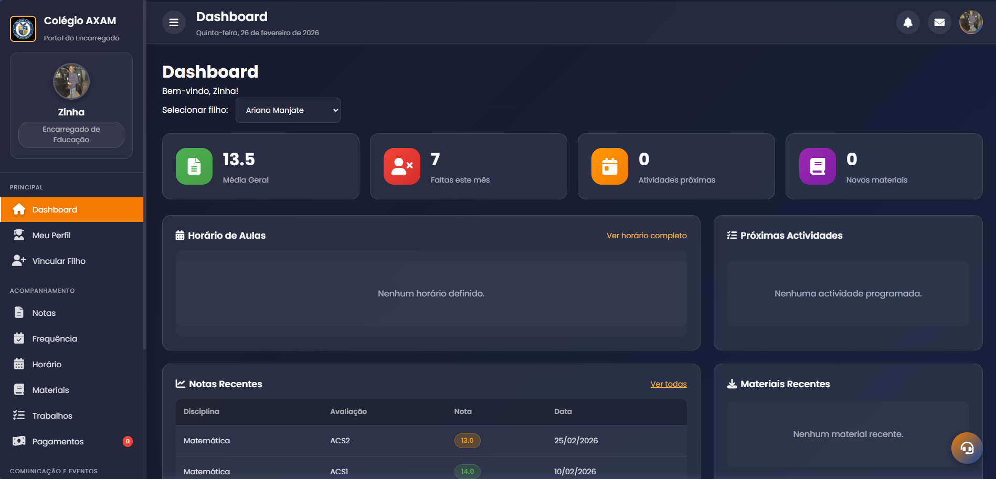The width and height of the screenshot is (996, 479).
Task: Click the orange Atividades próximas calendar icon
Action: 610,166
